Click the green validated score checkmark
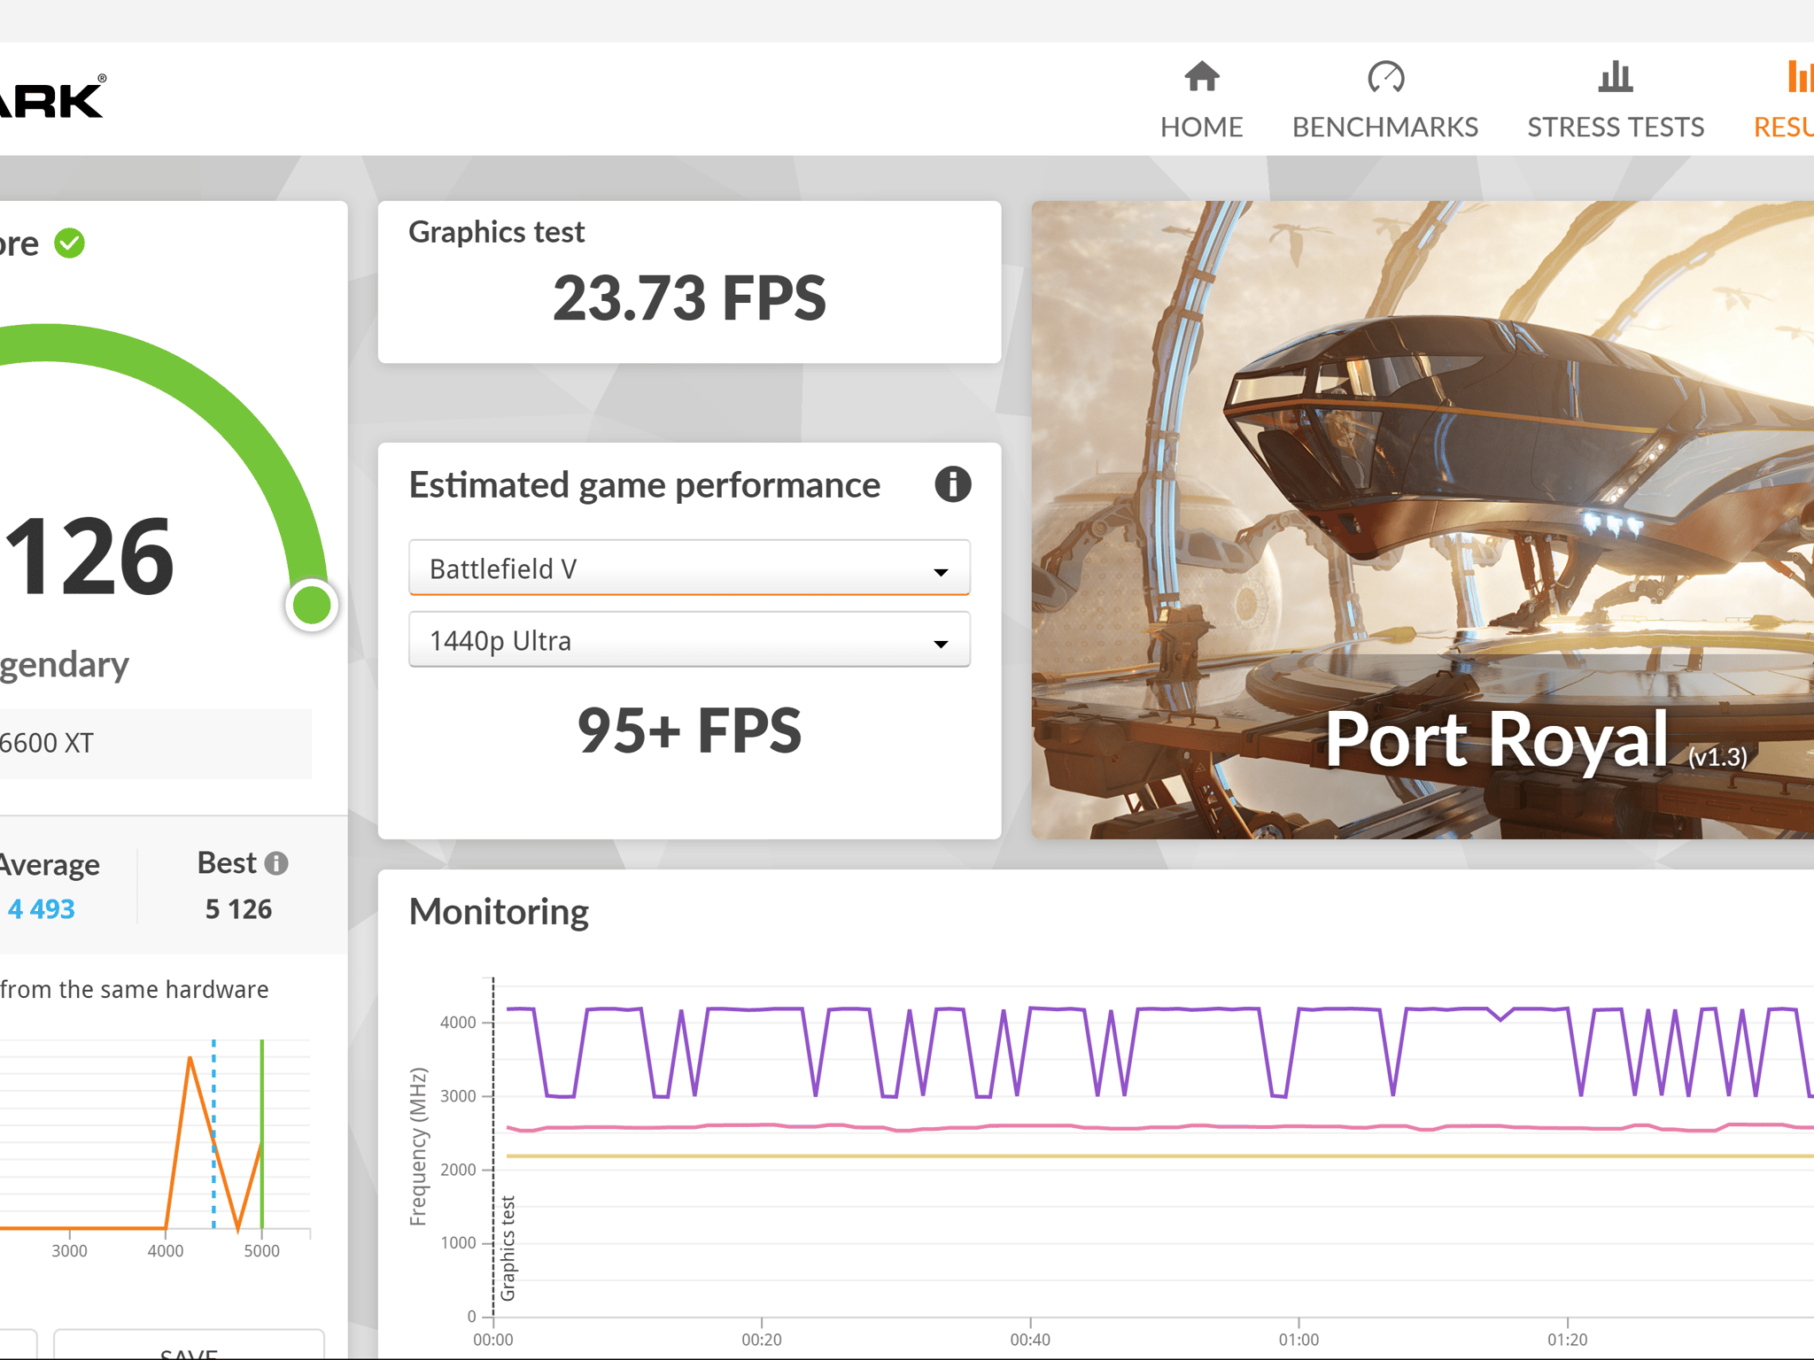 (69, 243)
